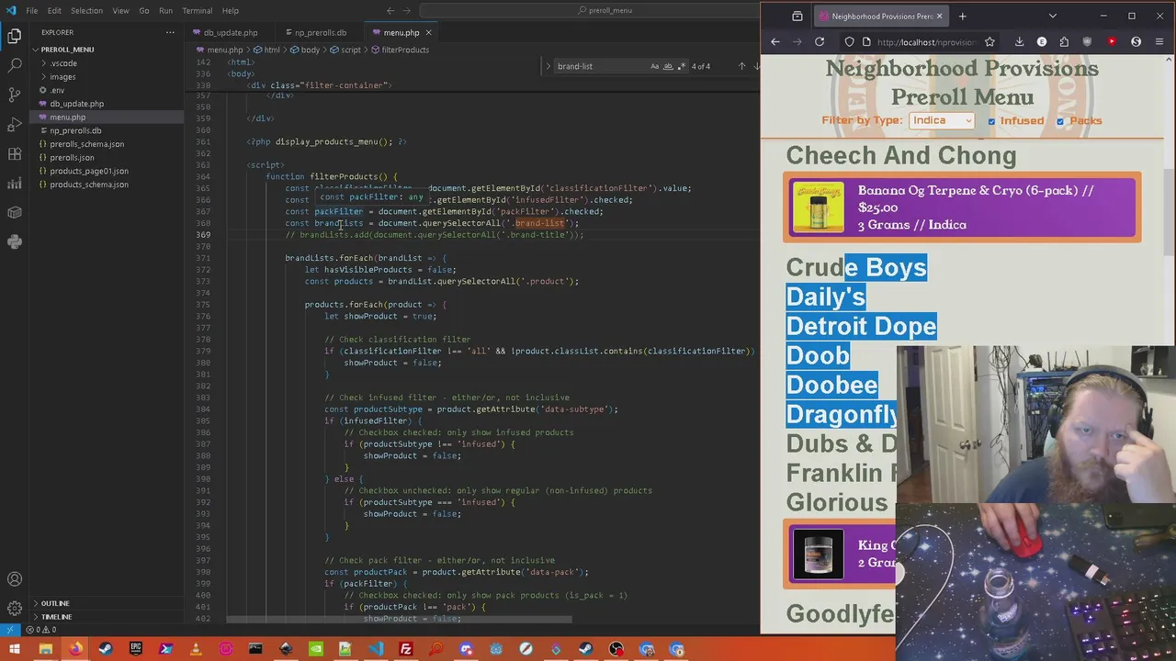Click the Cheech And Chong brand heading
1176x661 pixels.
[901, 155]
